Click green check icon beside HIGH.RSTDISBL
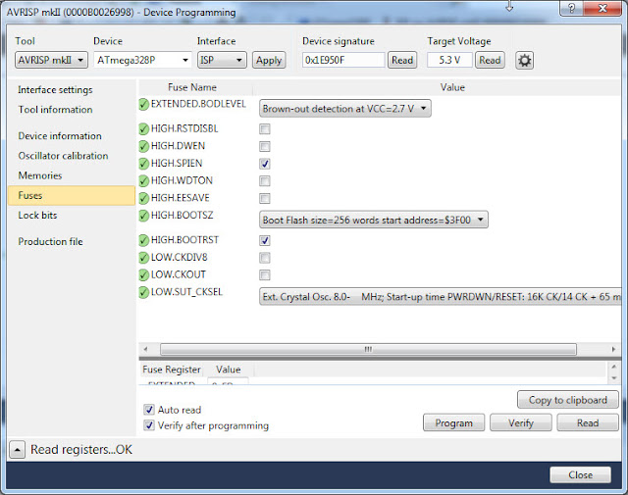 coord(144,129)
